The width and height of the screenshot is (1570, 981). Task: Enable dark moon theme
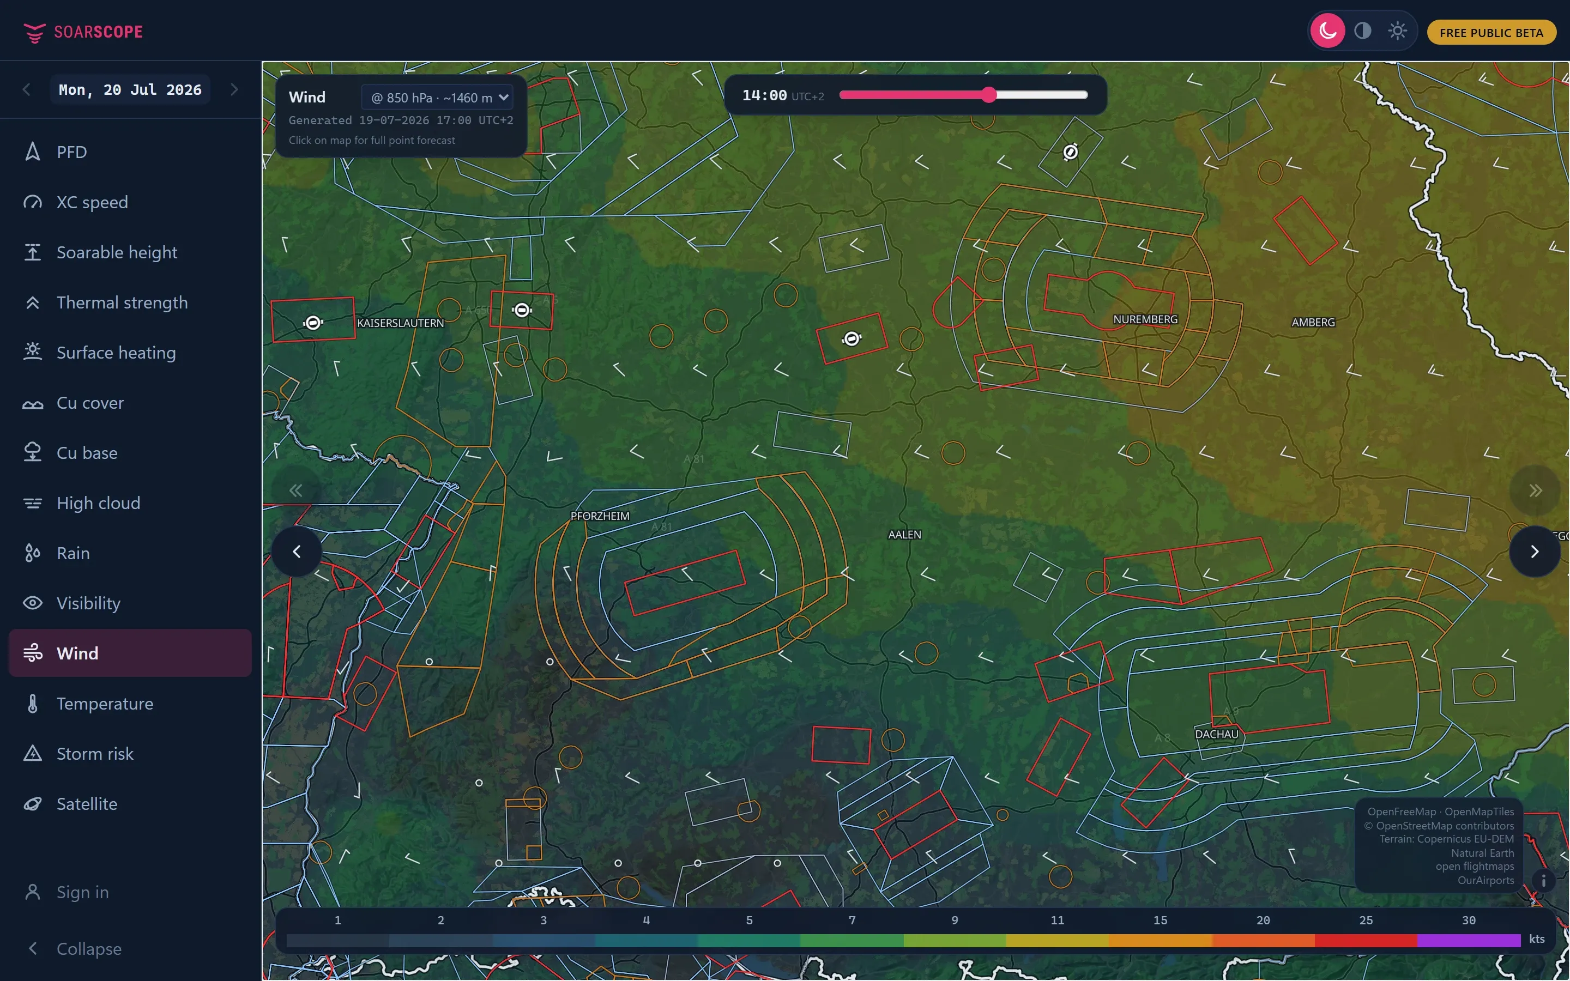[1327, 31]
